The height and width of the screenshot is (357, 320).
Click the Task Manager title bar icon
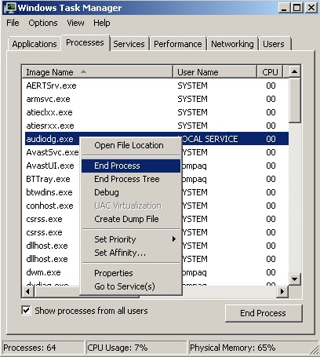point(10,8)
